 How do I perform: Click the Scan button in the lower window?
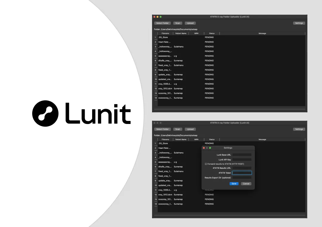pos(178,129)
